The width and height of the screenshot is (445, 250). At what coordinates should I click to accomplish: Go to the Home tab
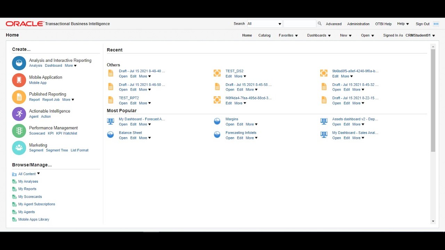[x=247, y=35]
